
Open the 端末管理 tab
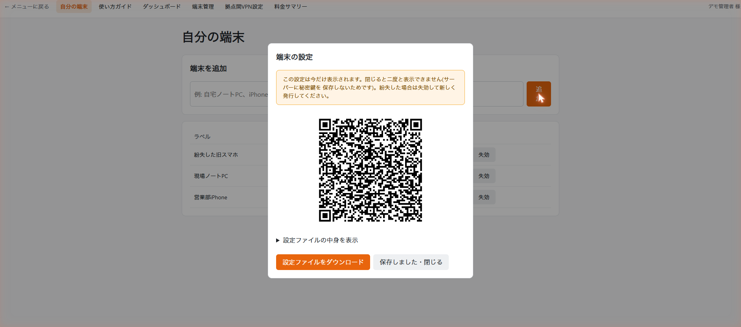click(x=203, y=7)
